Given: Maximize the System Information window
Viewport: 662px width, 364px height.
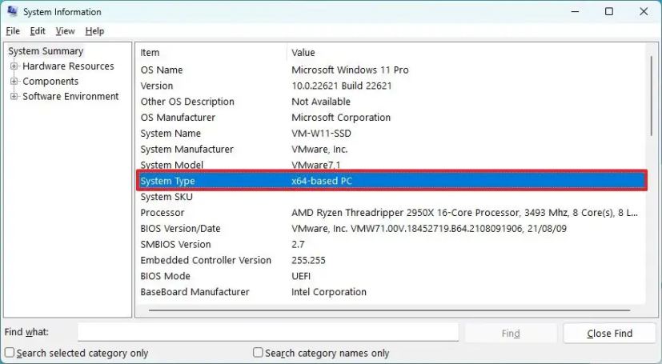Looking at the screenshot, I should coord(609,11).
